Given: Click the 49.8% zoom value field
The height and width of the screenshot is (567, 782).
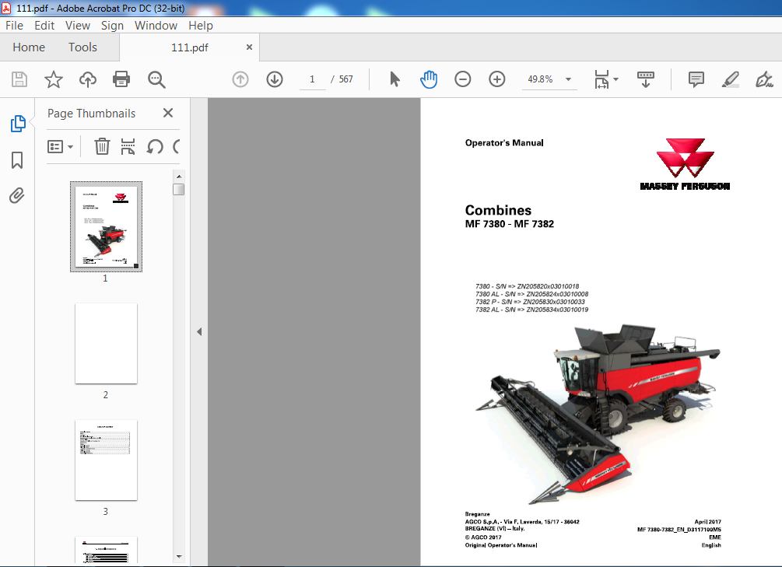Looking at the screenshot, I should [x=540, y=79].
